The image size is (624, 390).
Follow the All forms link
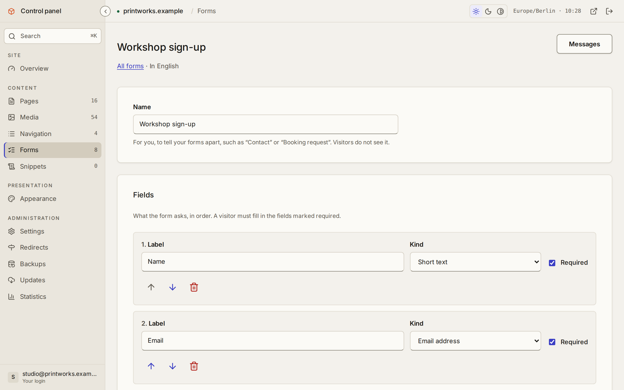(x=130, y=66)
